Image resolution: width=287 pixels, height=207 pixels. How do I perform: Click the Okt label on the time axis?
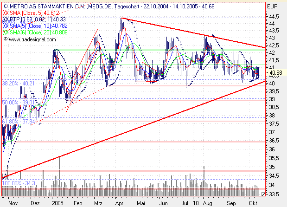click(253, 203)
